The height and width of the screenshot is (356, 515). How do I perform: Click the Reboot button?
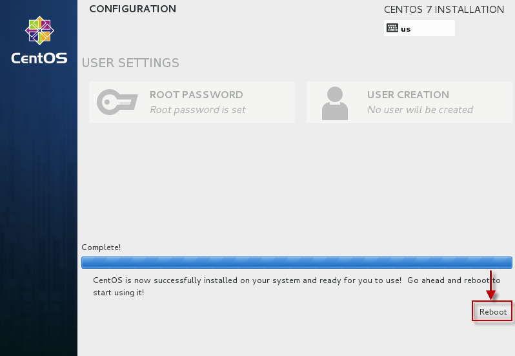[x=493, y=311]
